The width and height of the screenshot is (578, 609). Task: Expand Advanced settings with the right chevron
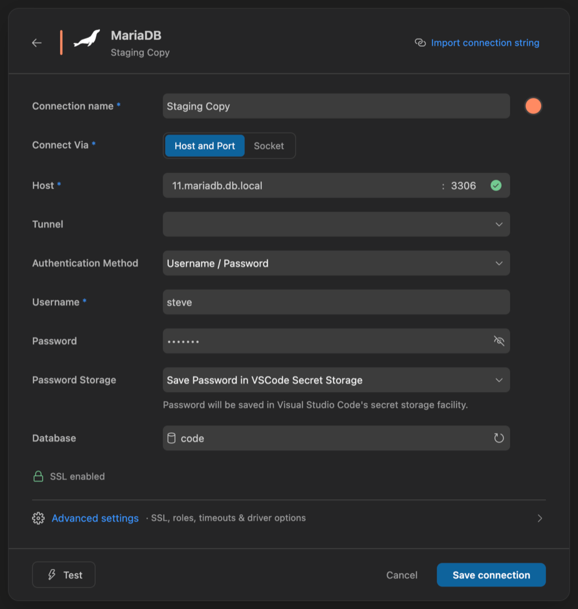coord(539,518)
